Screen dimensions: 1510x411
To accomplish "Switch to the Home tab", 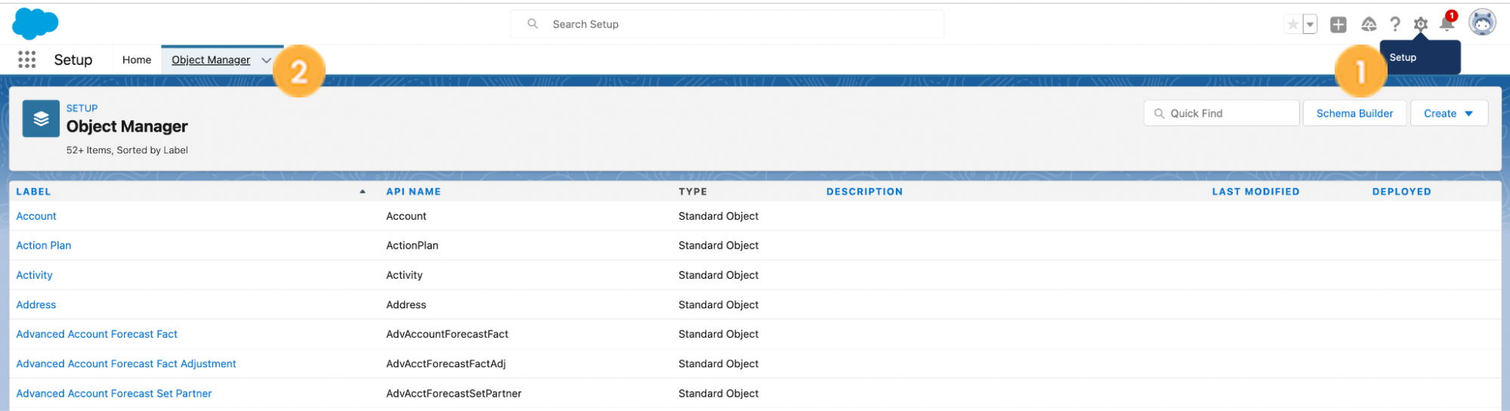I will pos(137,60).
